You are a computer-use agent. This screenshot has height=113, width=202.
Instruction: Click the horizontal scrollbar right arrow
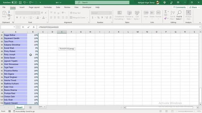coord(198,108)
